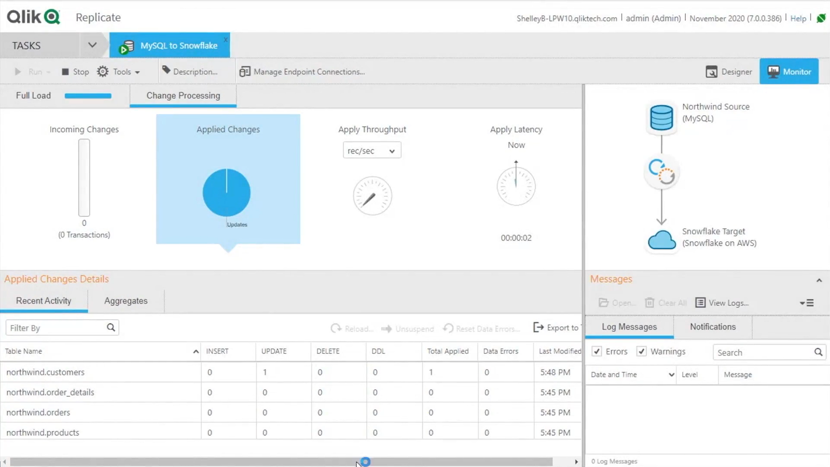830x467 pixels.
Task: Expand the Tools dropdown menu
Action: [x=119, y=72]
